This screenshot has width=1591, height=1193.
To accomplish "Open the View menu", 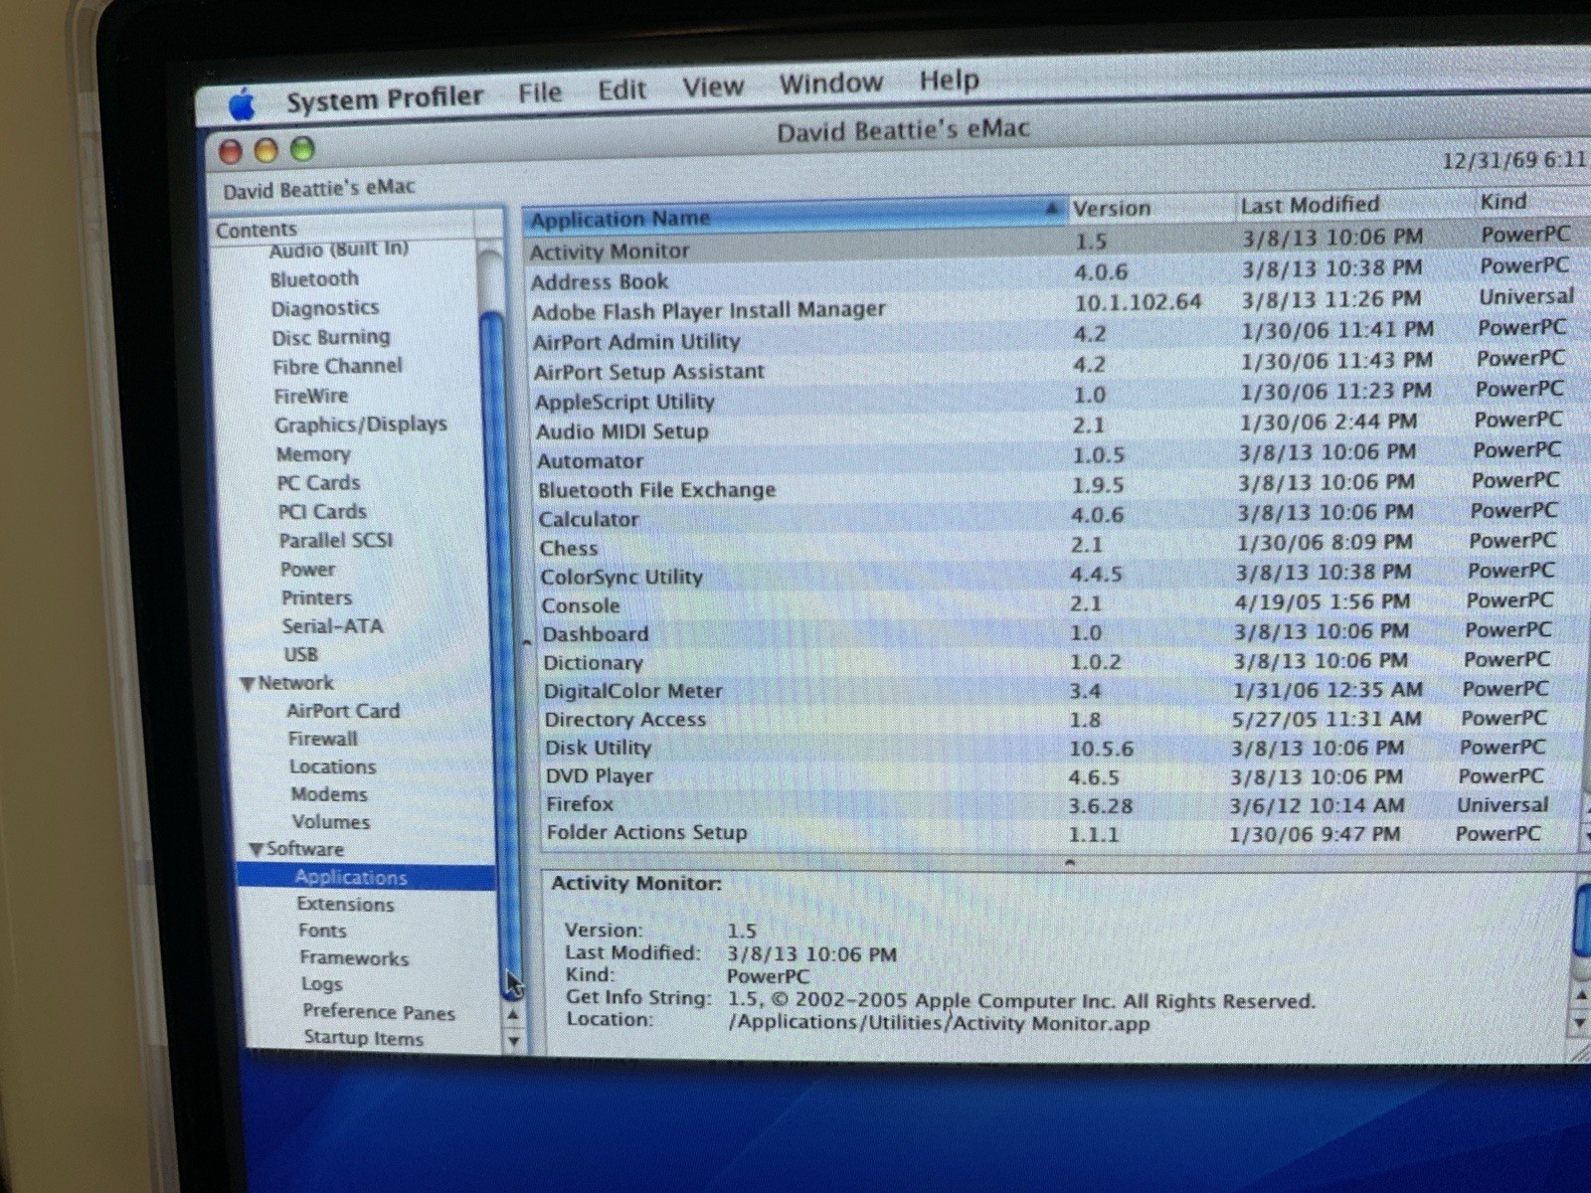I will tap(713, 87).
